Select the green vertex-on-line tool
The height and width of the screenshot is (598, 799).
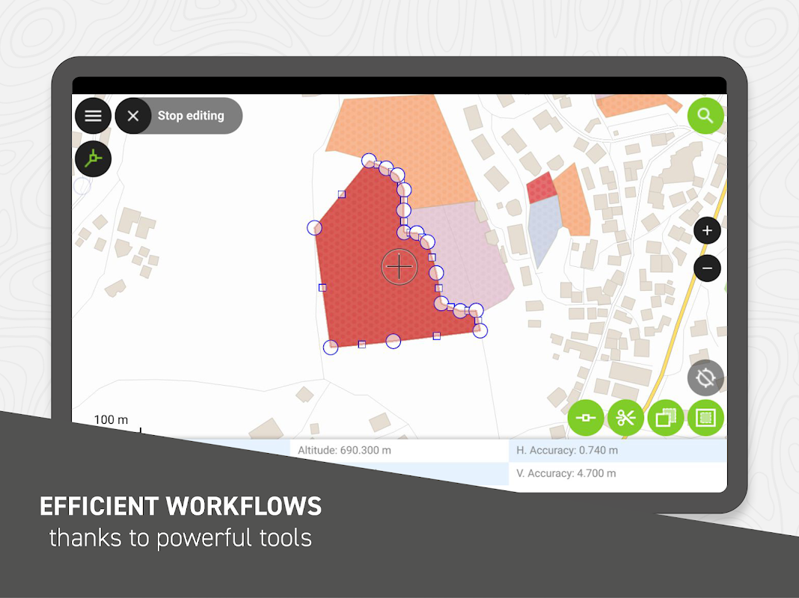586,418
